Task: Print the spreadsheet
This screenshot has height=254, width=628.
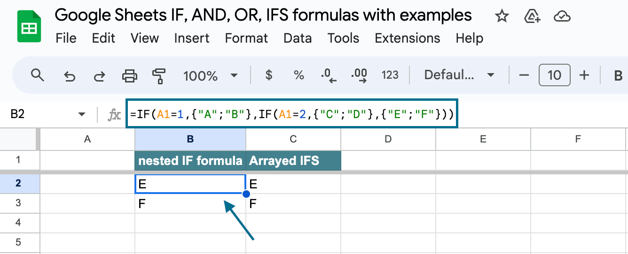Action: (130, 75)
